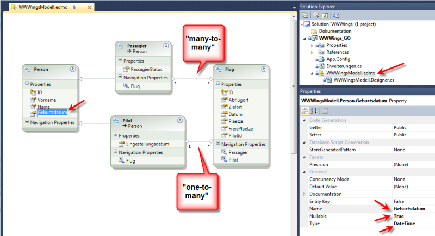Select the Geburtsdatum property in Person
The height and width of the screenshot is (236, 435).
pyautogui.click(x=52, y=113)
